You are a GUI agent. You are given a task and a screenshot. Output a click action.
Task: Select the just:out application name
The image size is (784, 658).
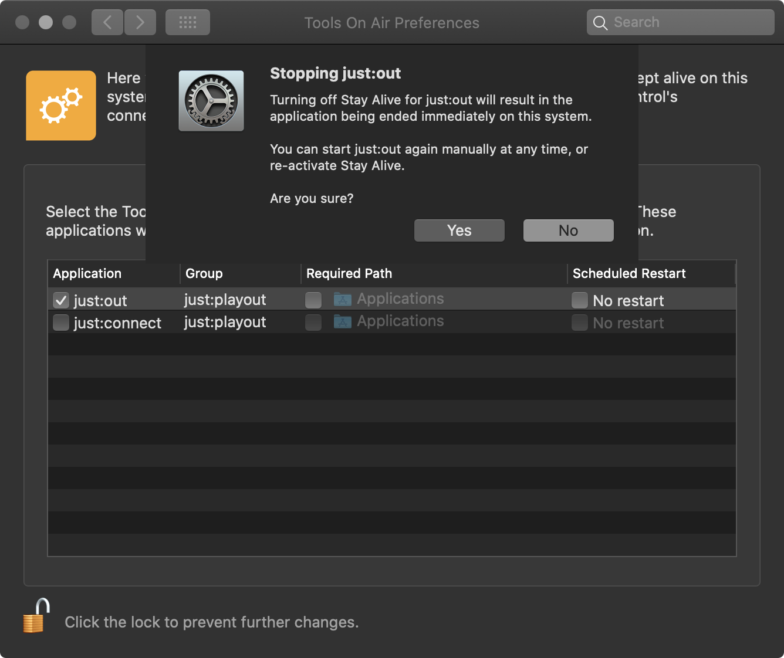click(x=100, y=301)
